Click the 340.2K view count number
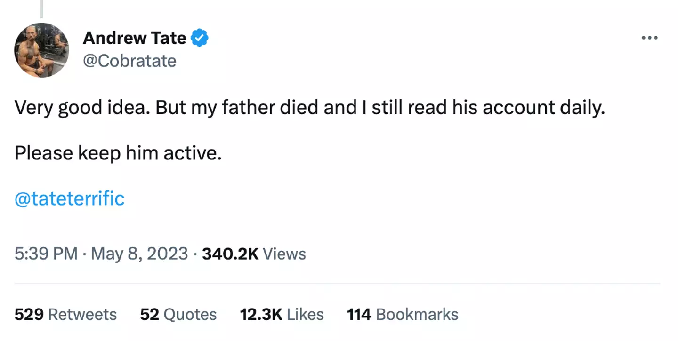Image resolution: width=678 pixels, height=341 pixels. 230,254
